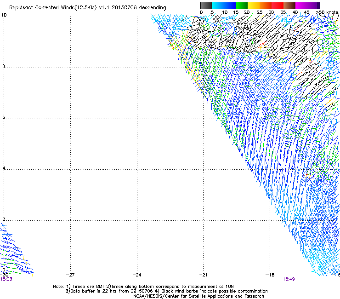
Task: Click the purple '16:49' time stamp
Action: [289, 279]
